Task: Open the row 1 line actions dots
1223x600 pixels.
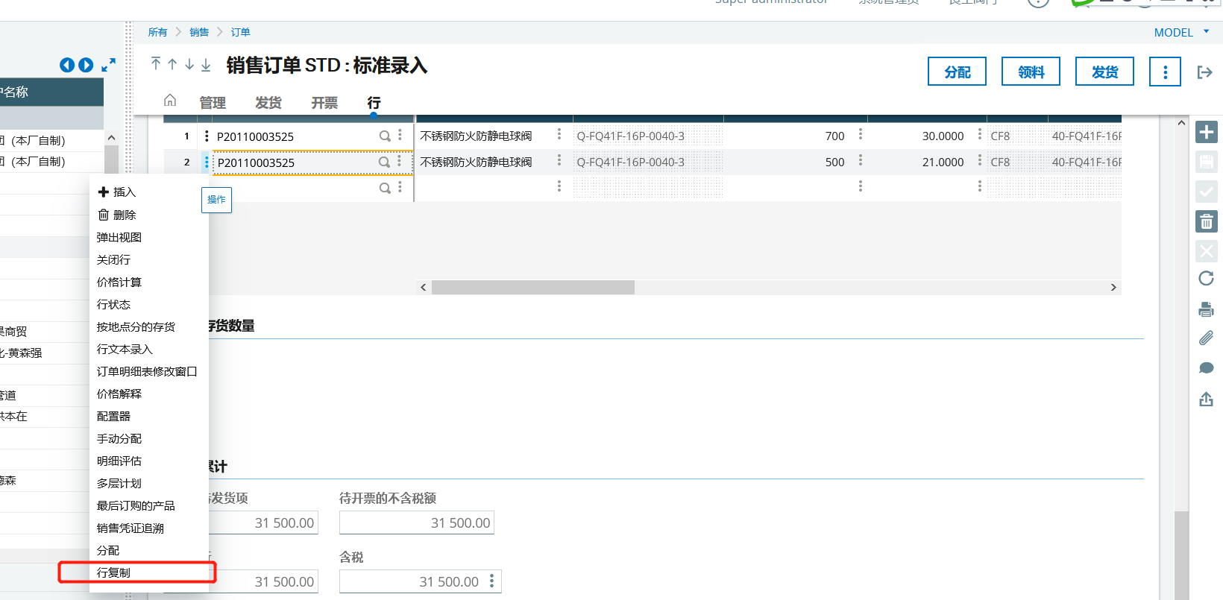Action: [207, 136]
